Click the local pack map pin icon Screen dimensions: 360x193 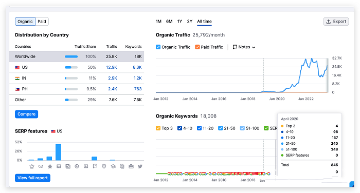tap(104, 166)
